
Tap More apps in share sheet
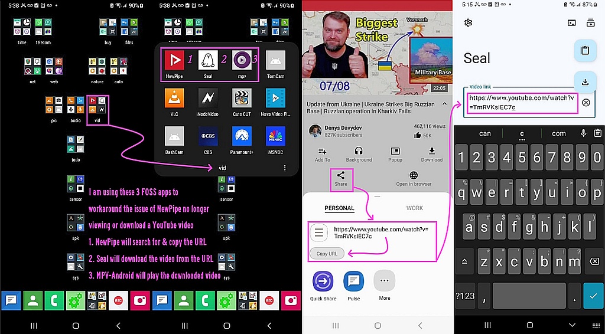(x=384, y=280)
